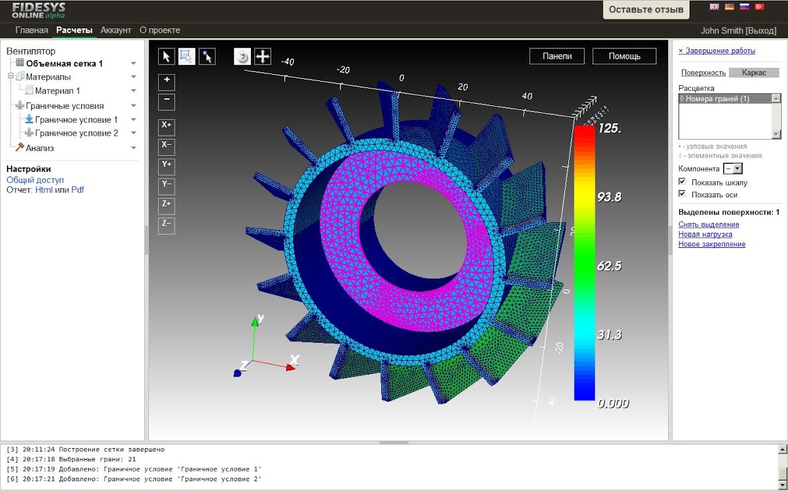Screen dimensions: 788x491
Task: Open the 'Аккаунт' menu tab
Action: pyautogui.click(x=116, y=30)
